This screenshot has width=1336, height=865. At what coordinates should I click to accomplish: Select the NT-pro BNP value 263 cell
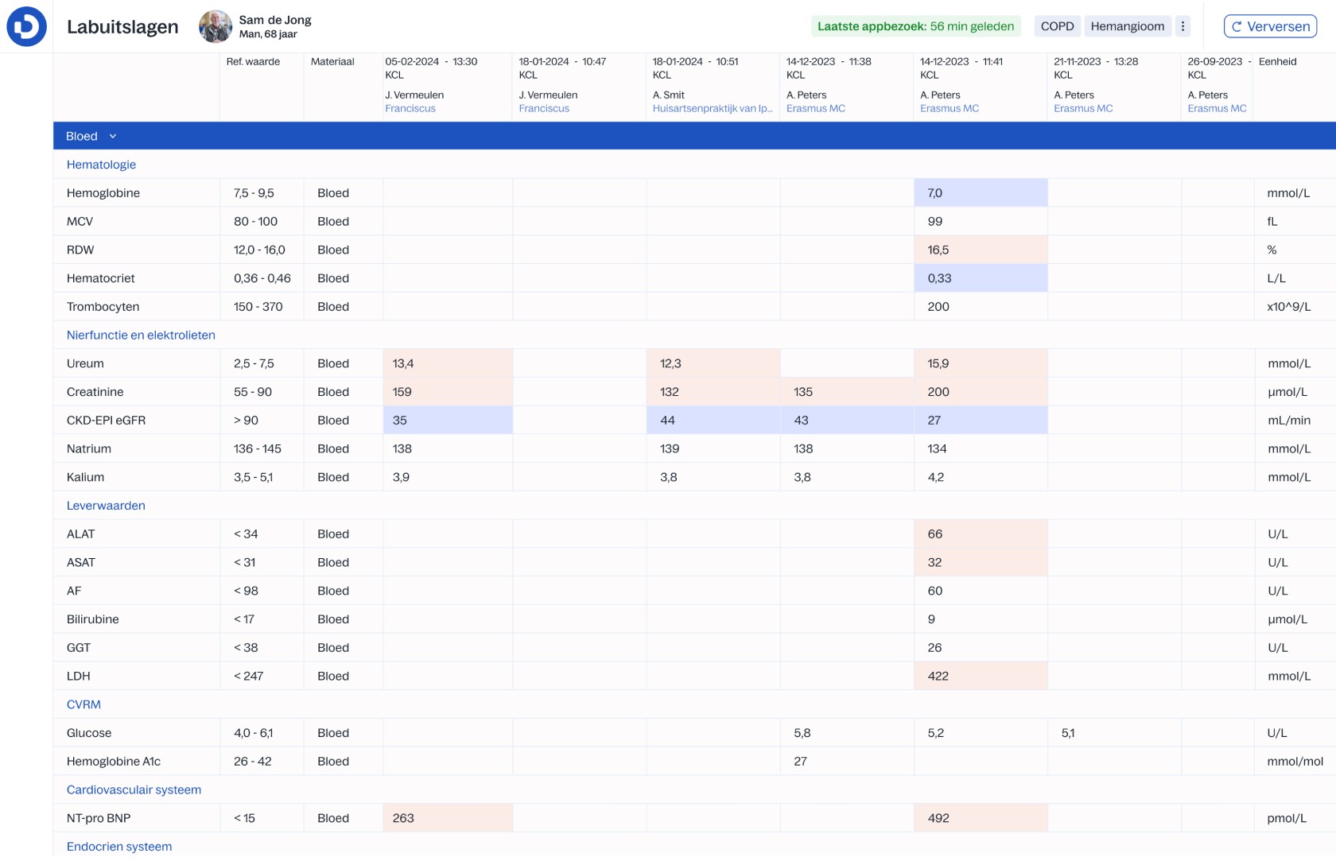448,818
